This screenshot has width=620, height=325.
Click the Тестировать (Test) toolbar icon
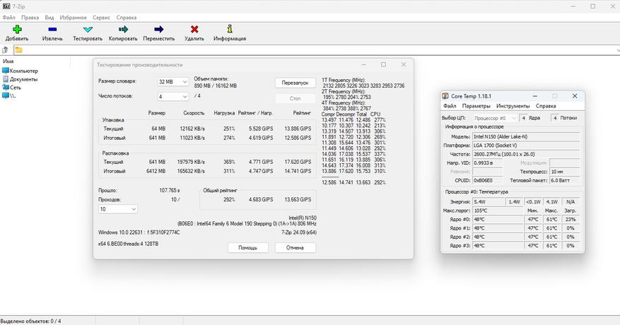coord(88,29)
